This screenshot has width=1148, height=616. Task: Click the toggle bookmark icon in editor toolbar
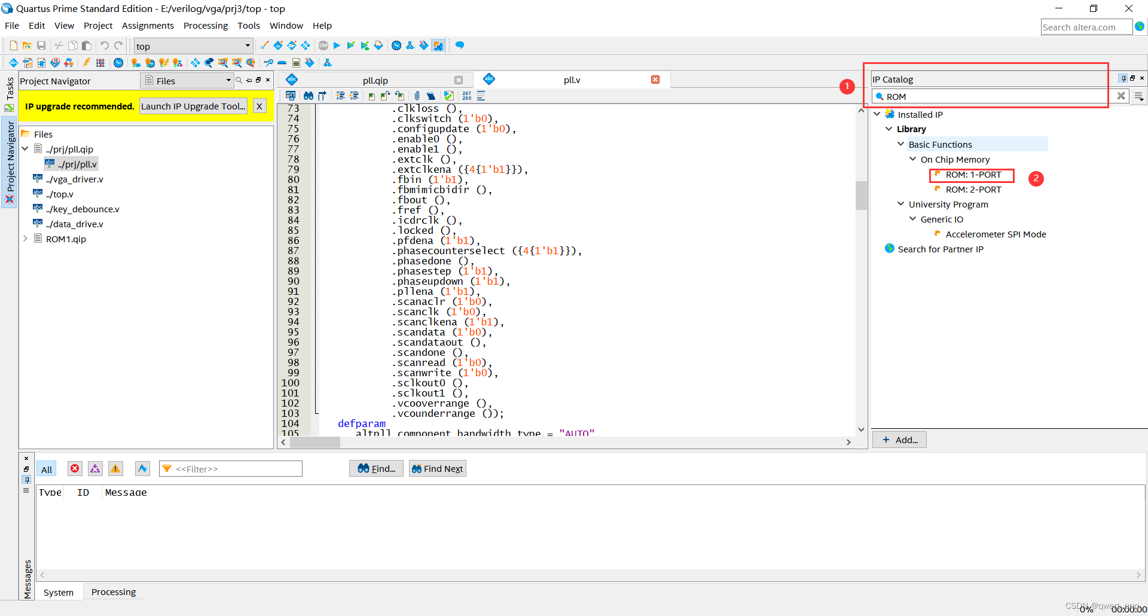[372, 96]
